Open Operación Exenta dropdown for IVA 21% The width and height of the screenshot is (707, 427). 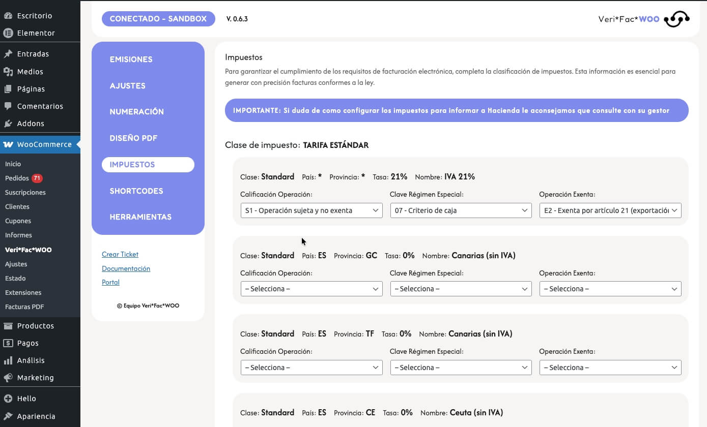click(610, 210)
